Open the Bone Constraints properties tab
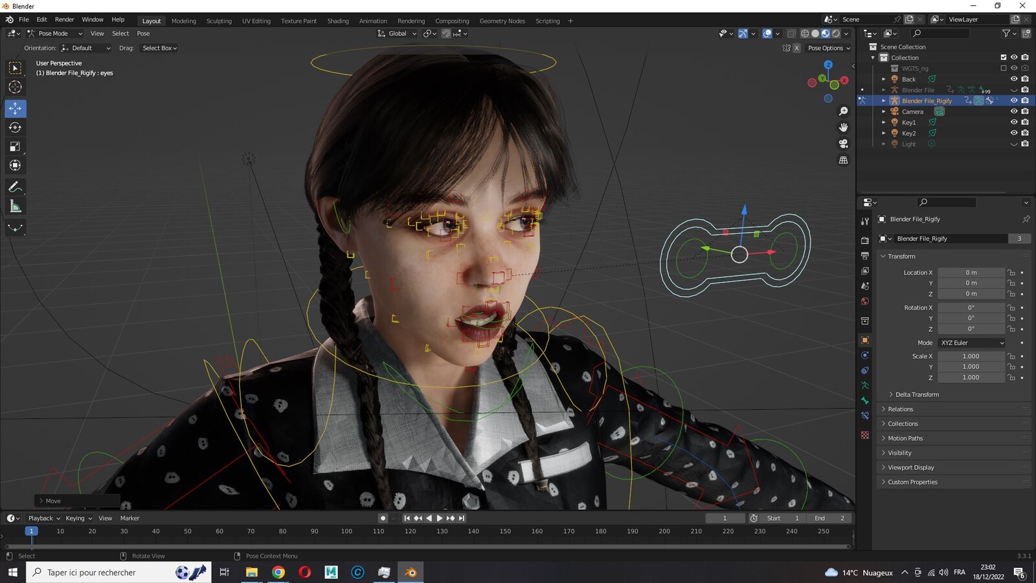The height and width of the screenshot is (583, 1036). (865, 416)
